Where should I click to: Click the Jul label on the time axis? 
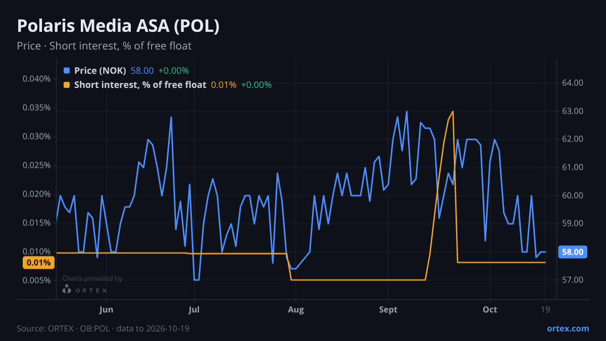pyautogui.click(x=194, y=310)
